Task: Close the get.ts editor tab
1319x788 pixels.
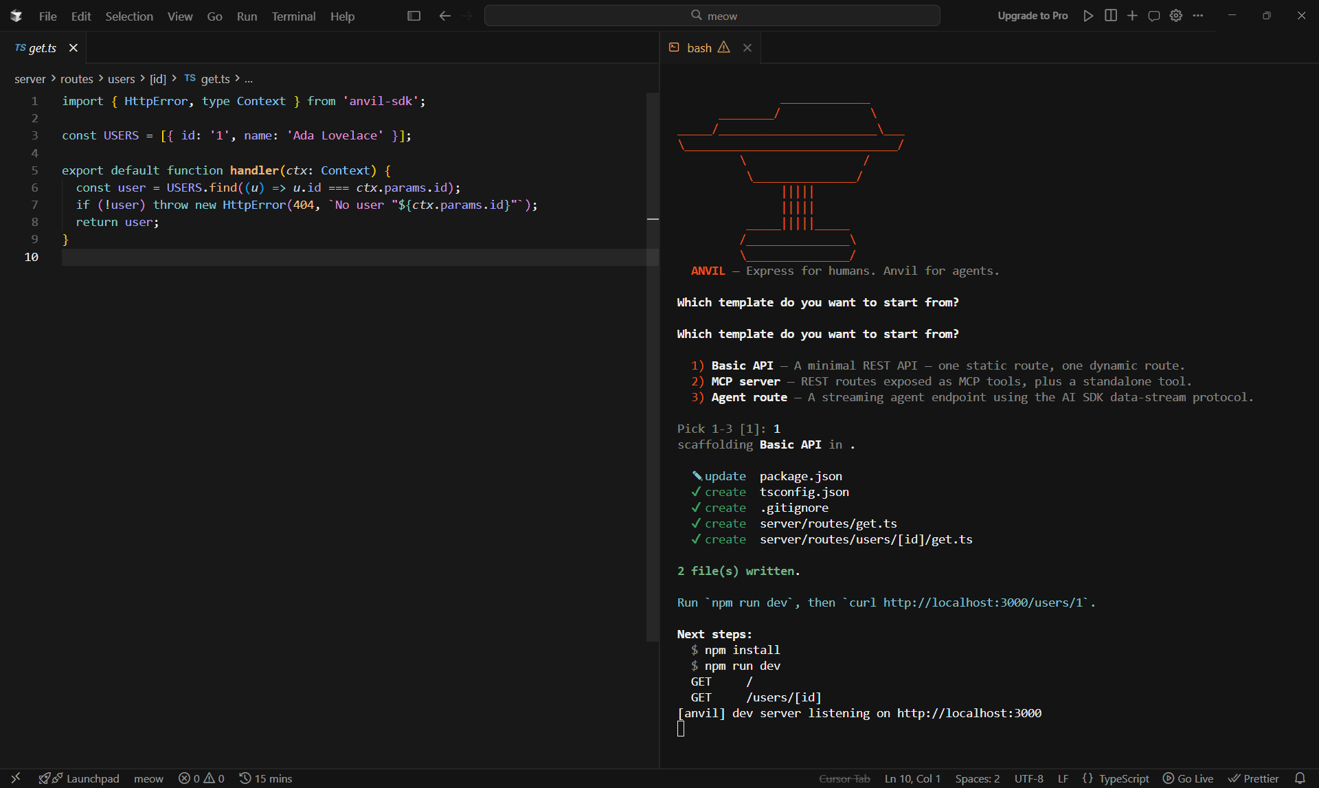Action: 74,48
